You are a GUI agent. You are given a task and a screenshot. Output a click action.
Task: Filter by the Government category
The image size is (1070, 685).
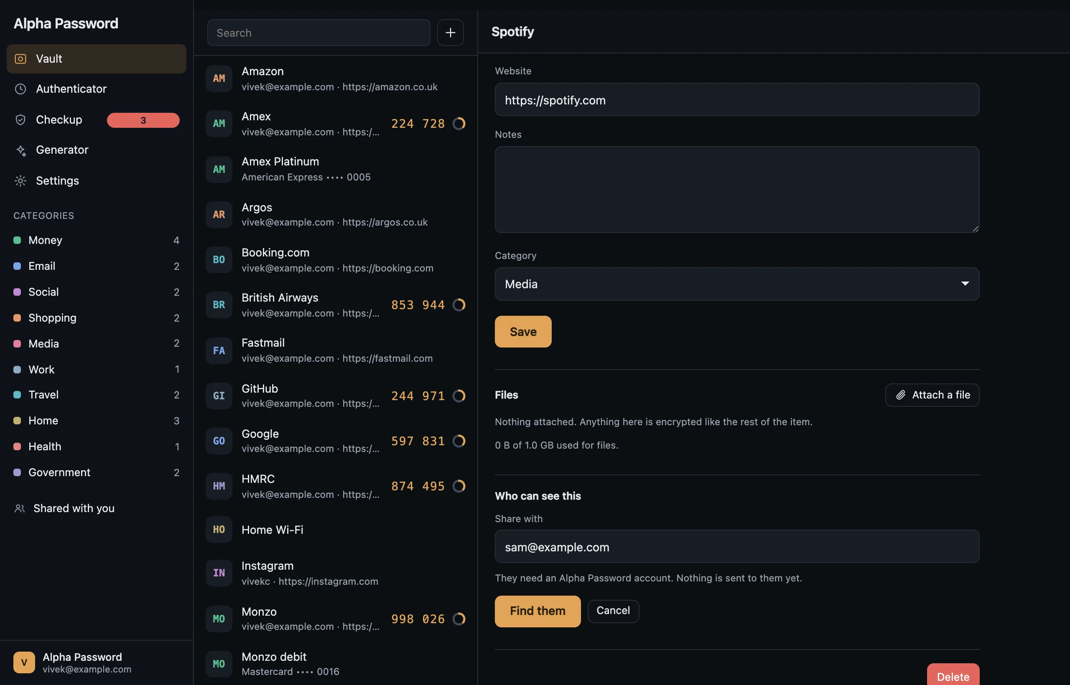point(96,472)
